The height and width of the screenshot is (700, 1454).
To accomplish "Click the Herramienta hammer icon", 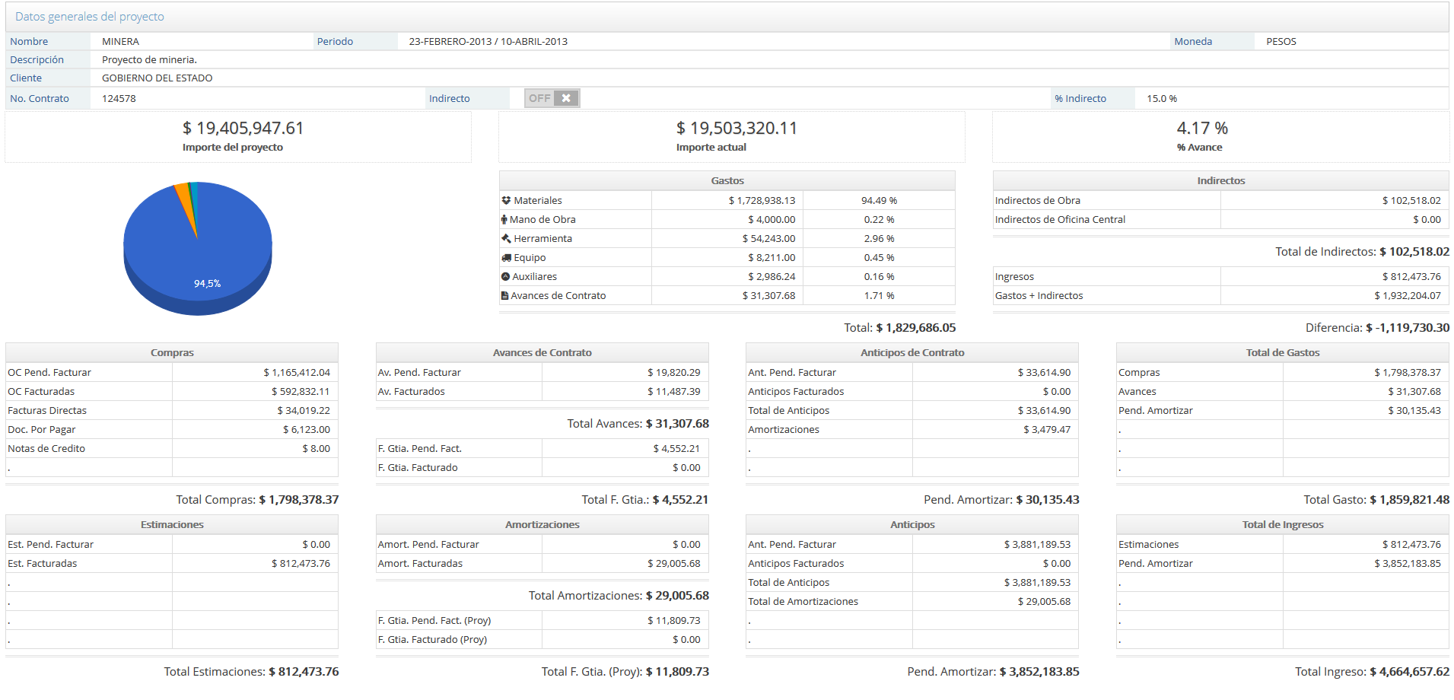I will pyautogui.click(x=506, y=239).
